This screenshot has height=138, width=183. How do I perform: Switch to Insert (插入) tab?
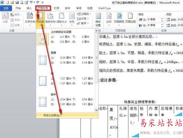tap(29, 8)
